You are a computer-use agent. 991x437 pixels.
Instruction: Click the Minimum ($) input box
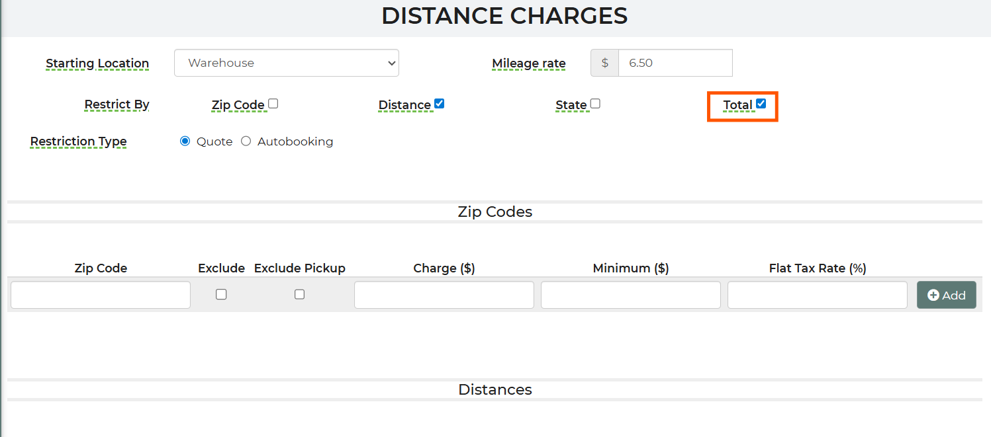(630, 295)
